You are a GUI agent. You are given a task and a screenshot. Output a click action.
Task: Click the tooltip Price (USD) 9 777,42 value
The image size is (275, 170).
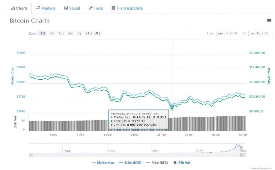[x=138, y=121]
